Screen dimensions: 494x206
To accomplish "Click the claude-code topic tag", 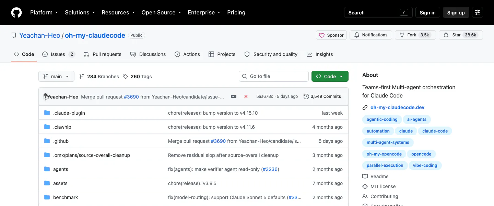I will [x=435, y=131].
